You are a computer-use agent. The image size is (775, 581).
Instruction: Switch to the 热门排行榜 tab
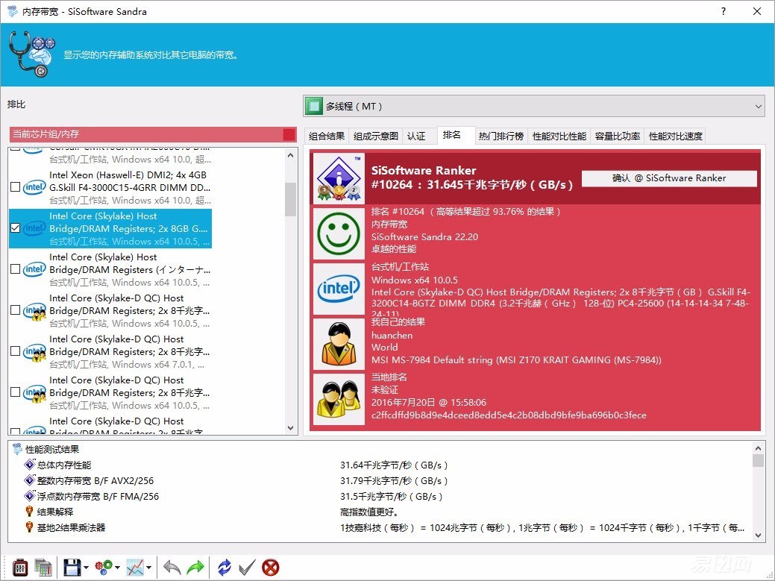point(501,136)
